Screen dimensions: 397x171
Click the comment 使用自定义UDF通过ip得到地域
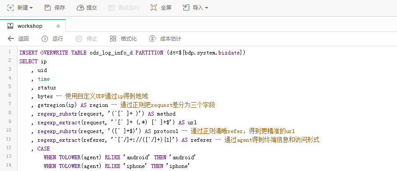pos(106,96)
